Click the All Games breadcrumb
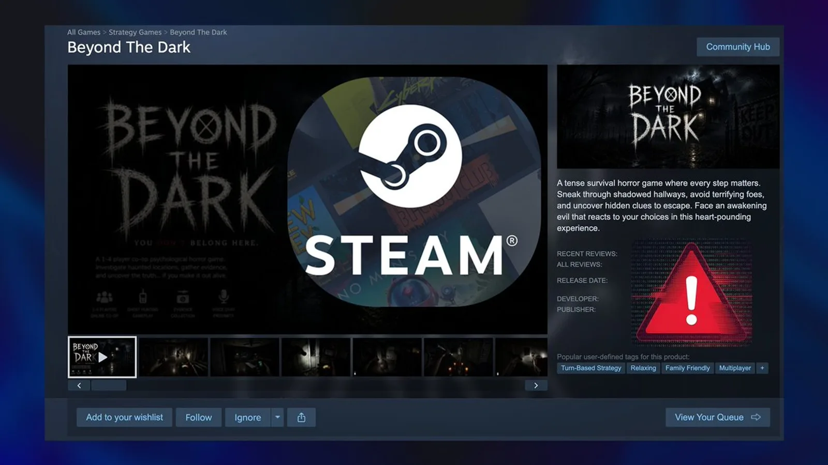 pyautogui.click(x=84, y=32)
